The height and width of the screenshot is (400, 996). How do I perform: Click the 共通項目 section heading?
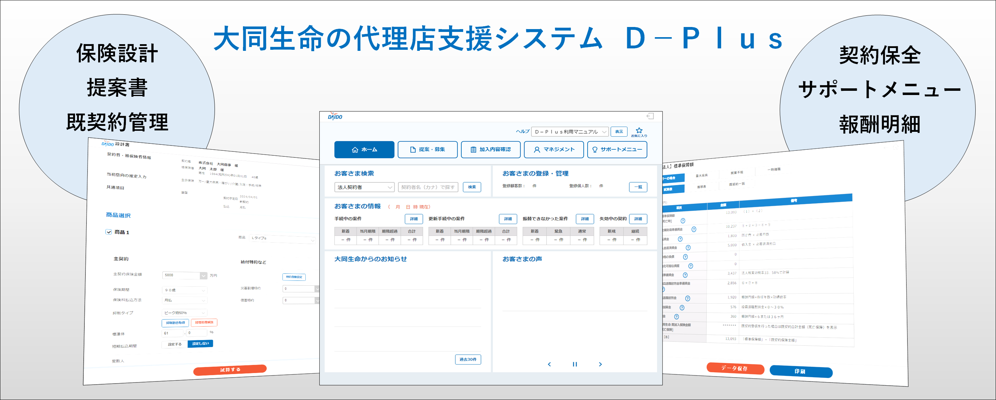tap(116, 188)
